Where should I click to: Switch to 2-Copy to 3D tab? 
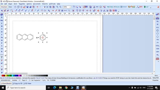17,83
